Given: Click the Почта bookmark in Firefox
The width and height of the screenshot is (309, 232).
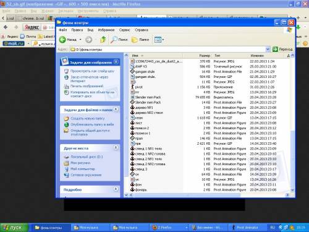Looking at the screenshot, I should coord(28,37).
